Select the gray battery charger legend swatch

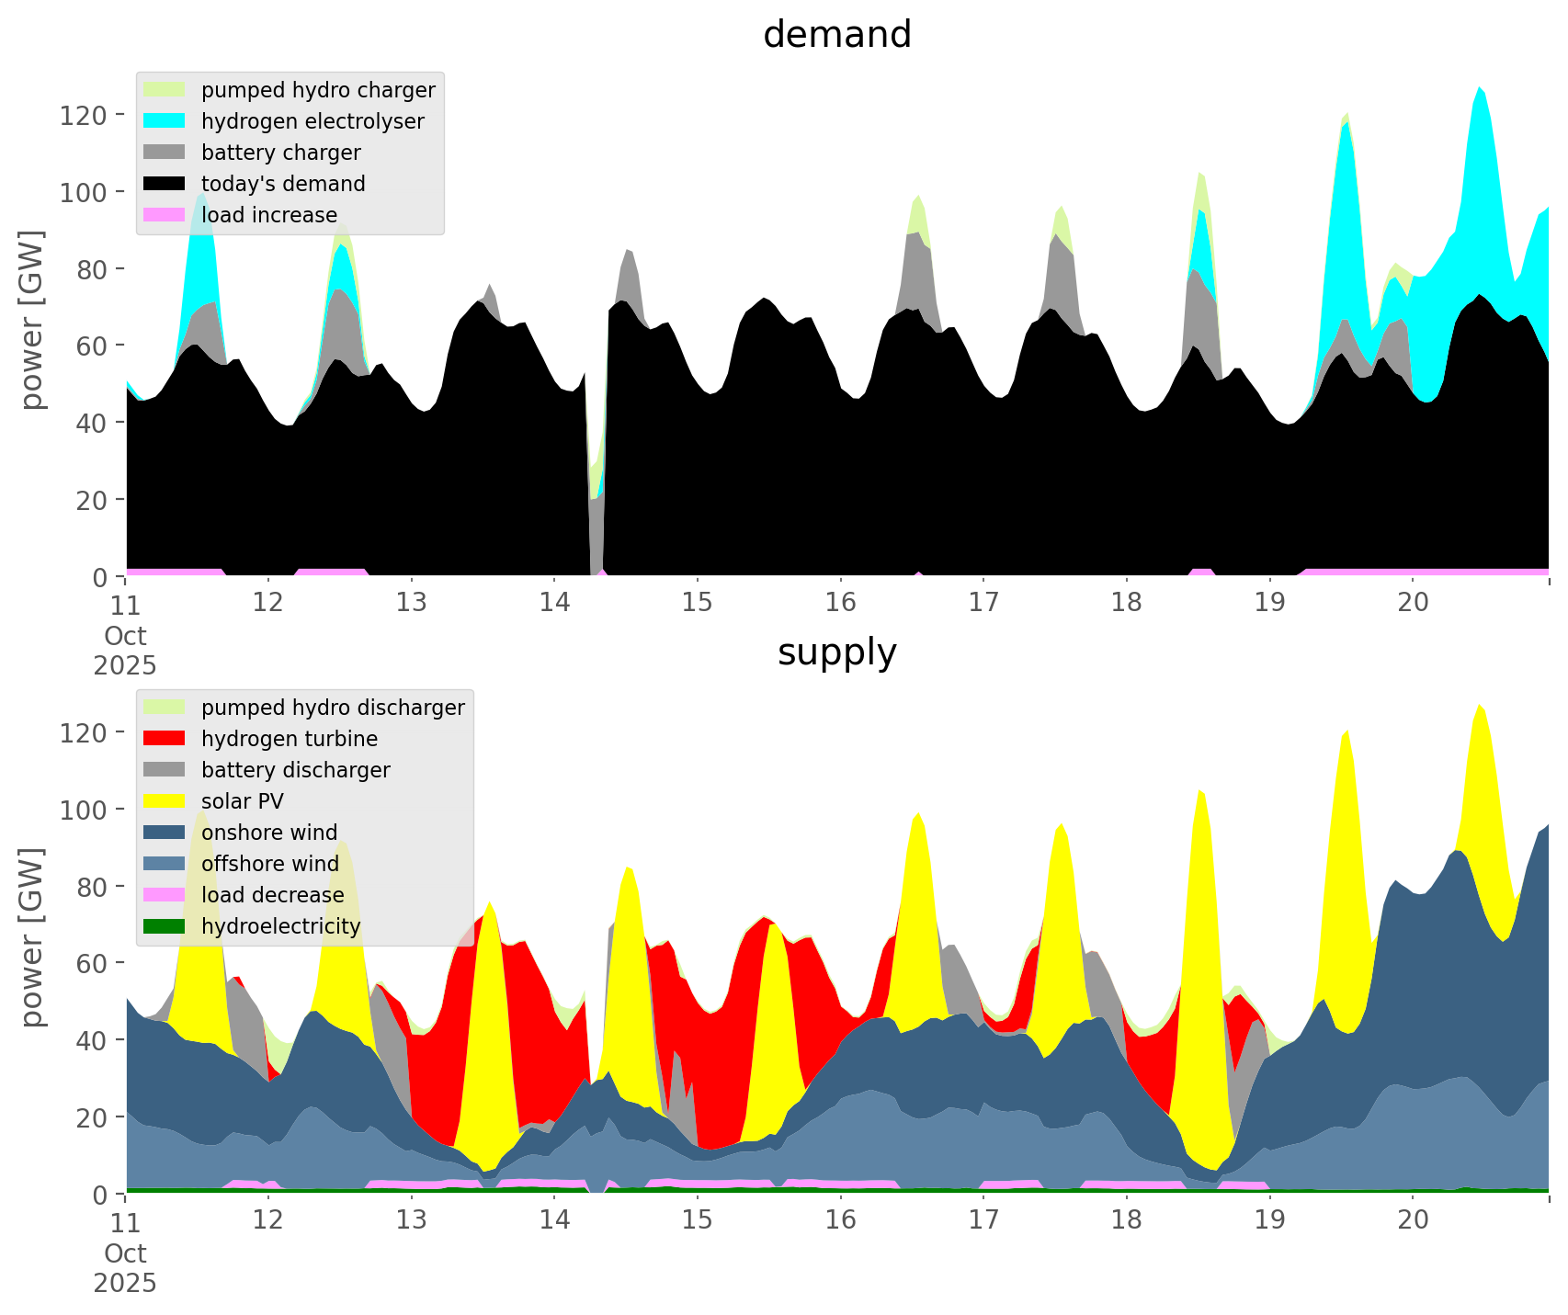pyautogui.click(x=165, y=153)
